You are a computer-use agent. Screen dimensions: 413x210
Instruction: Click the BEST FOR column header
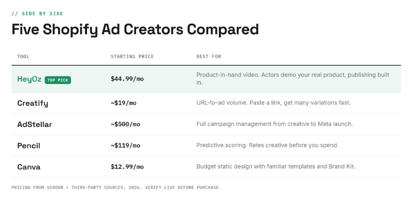(x=209, y=56)
